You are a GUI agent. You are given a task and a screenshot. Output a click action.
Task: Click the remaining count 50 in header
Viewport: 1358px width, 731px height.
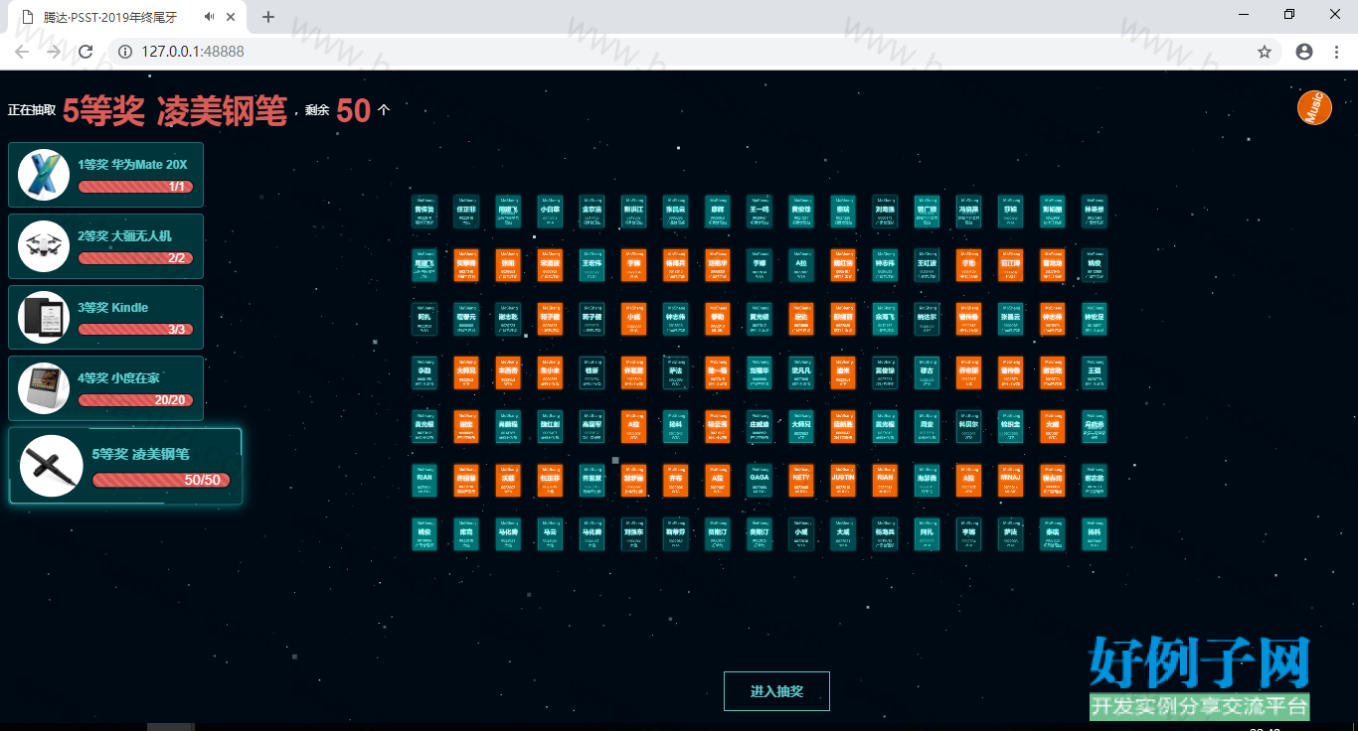click(354, 110)
